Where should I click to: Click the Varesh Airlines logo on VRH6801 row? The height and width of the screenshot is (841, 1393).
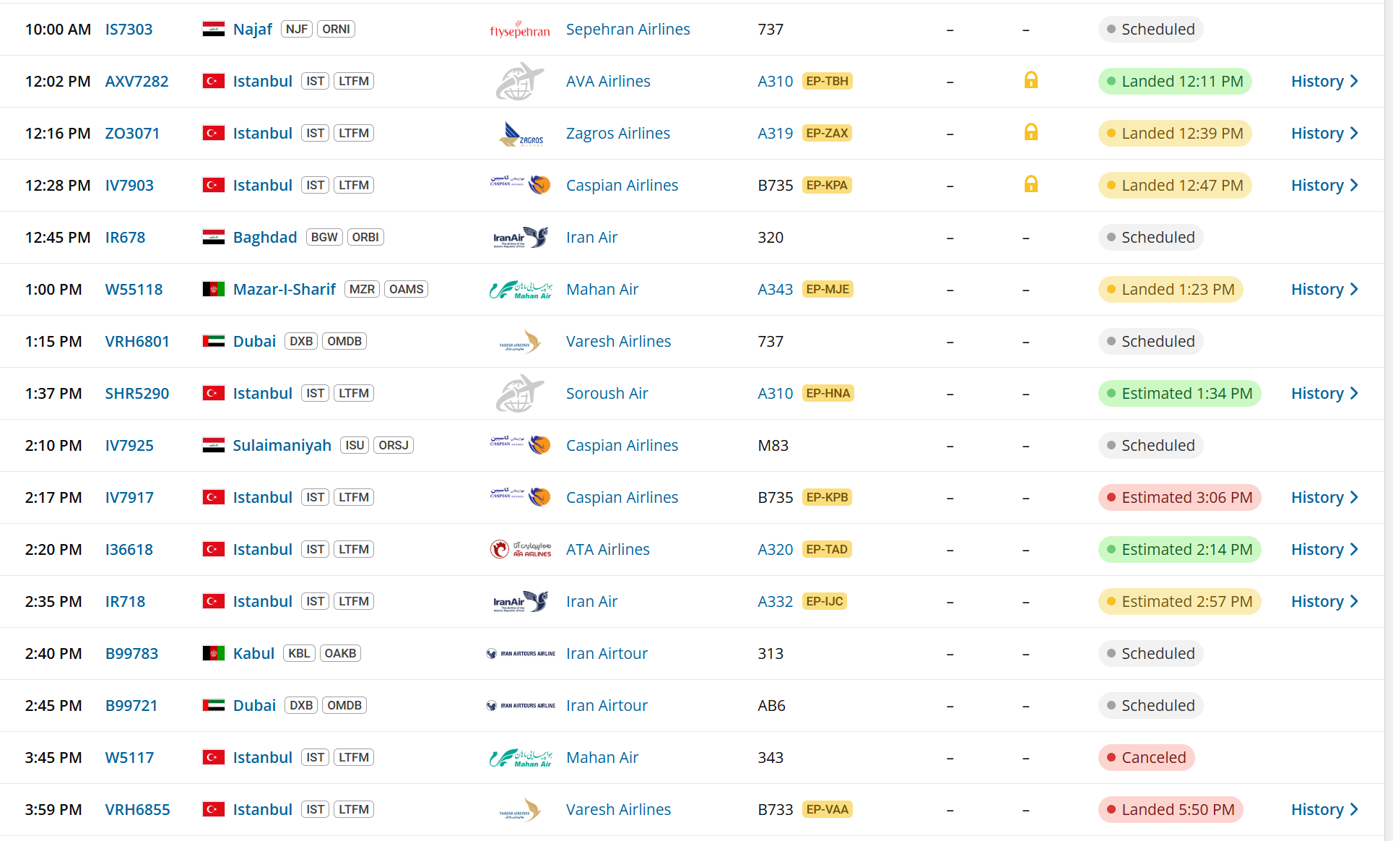521,342
